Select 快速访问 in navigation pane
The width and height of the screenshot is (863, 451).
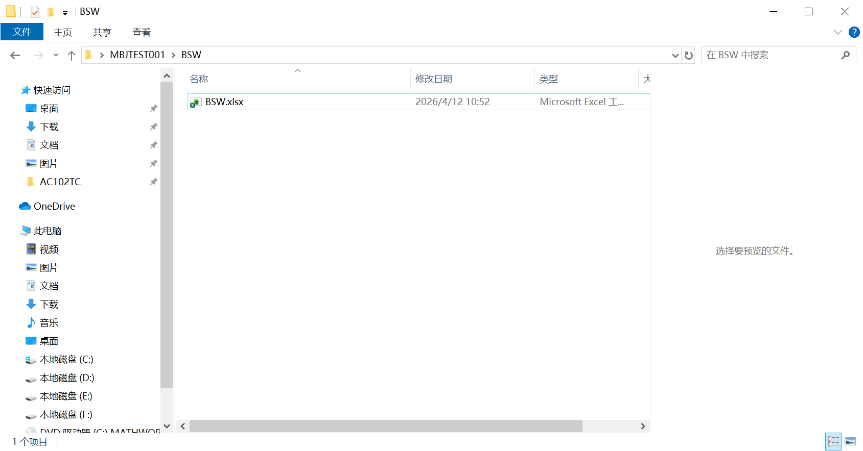coord(52,90)
